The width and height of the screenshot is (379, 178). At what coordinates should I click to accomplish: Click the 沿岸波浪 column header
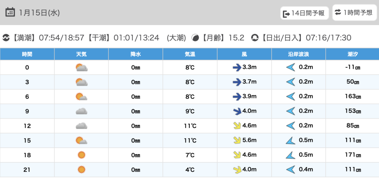(298, 54)
